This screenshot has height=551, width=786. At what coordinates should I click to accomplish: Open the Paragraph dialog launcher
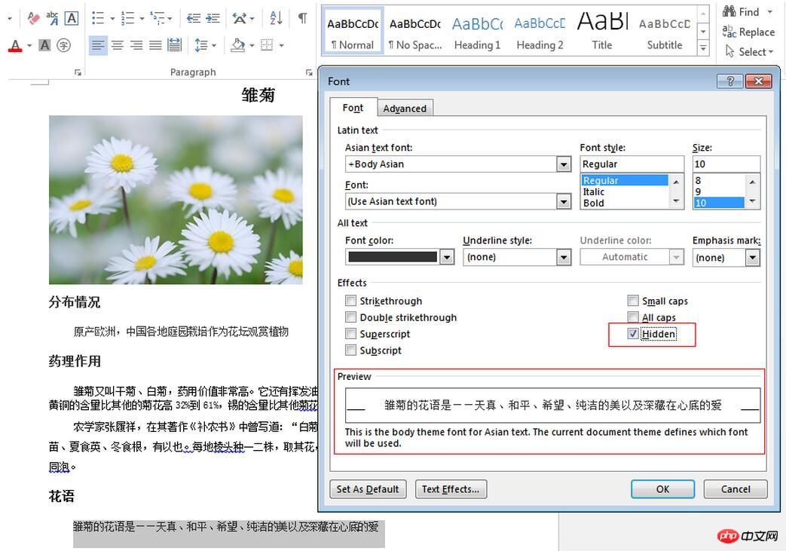click(309, 72)
